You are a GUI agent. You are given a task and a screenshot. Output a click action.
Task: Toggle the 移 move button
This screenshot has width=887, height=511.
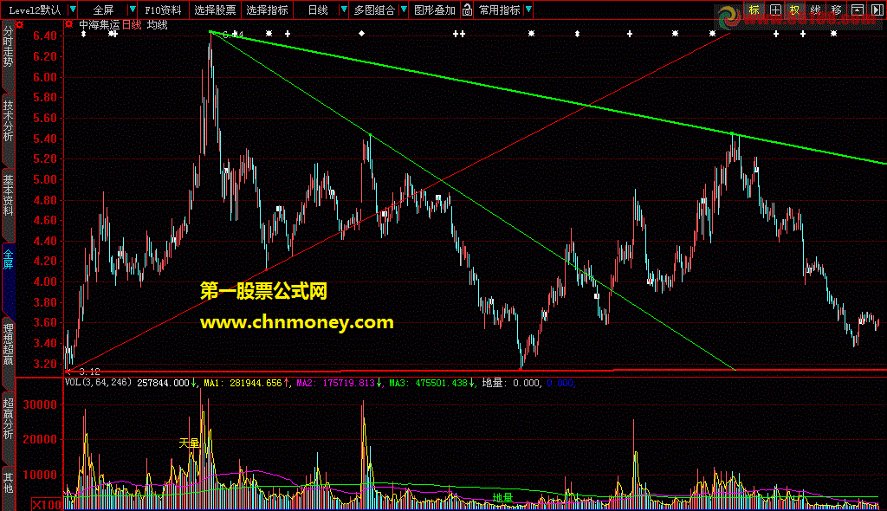point(837,10)
